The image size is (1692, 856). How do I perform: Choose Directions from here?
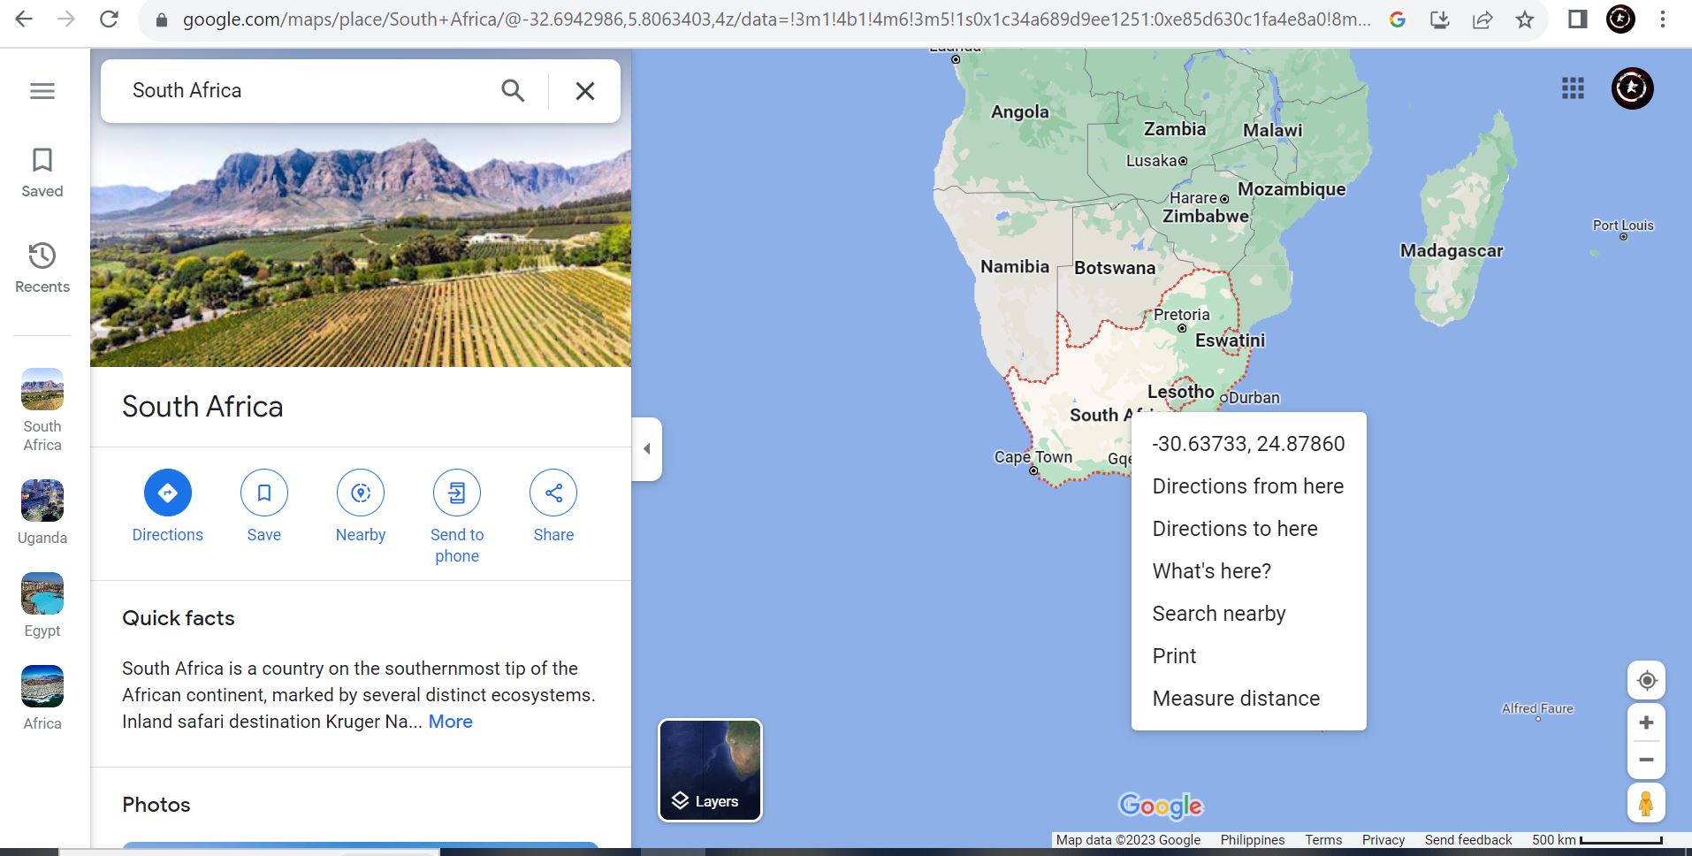click(x=1248, y=486)
